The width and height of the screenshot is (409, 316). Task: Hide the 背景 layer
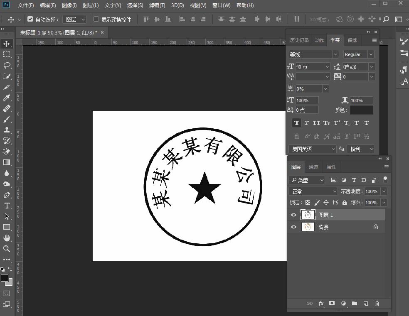[294, 227]
